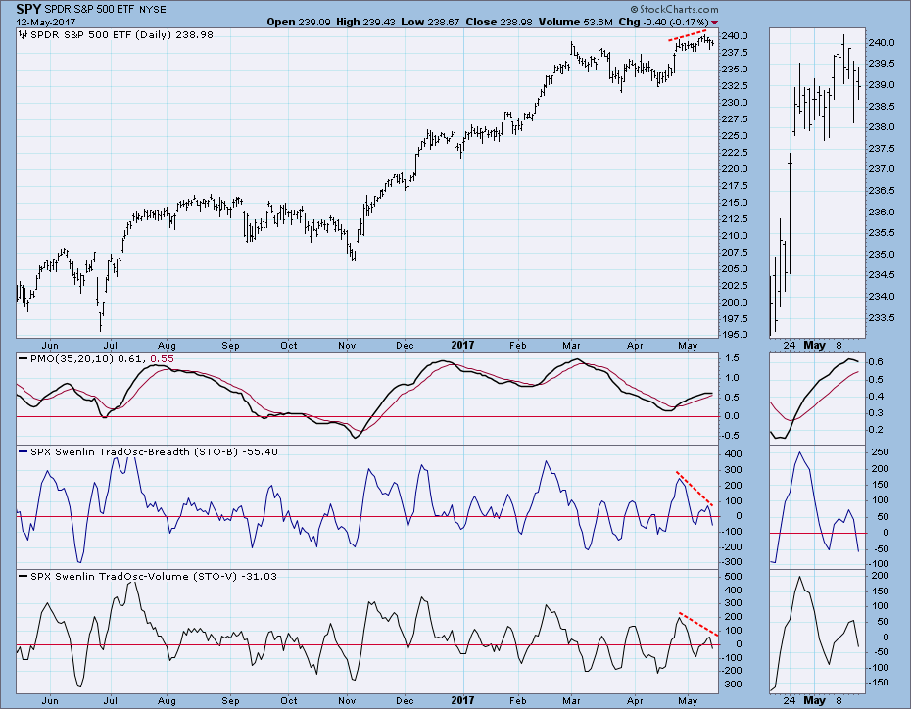Click the '-150' label on the STO-V zoom axis
This screenshot has height=709, width=911.
click(x=879, y=683)
